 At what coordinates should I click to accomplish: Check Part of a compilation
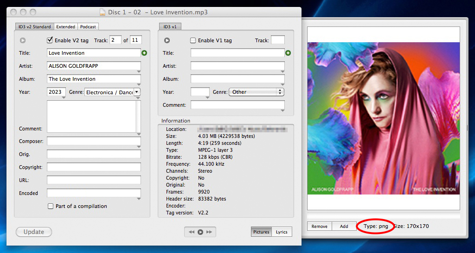coord(51,206)
